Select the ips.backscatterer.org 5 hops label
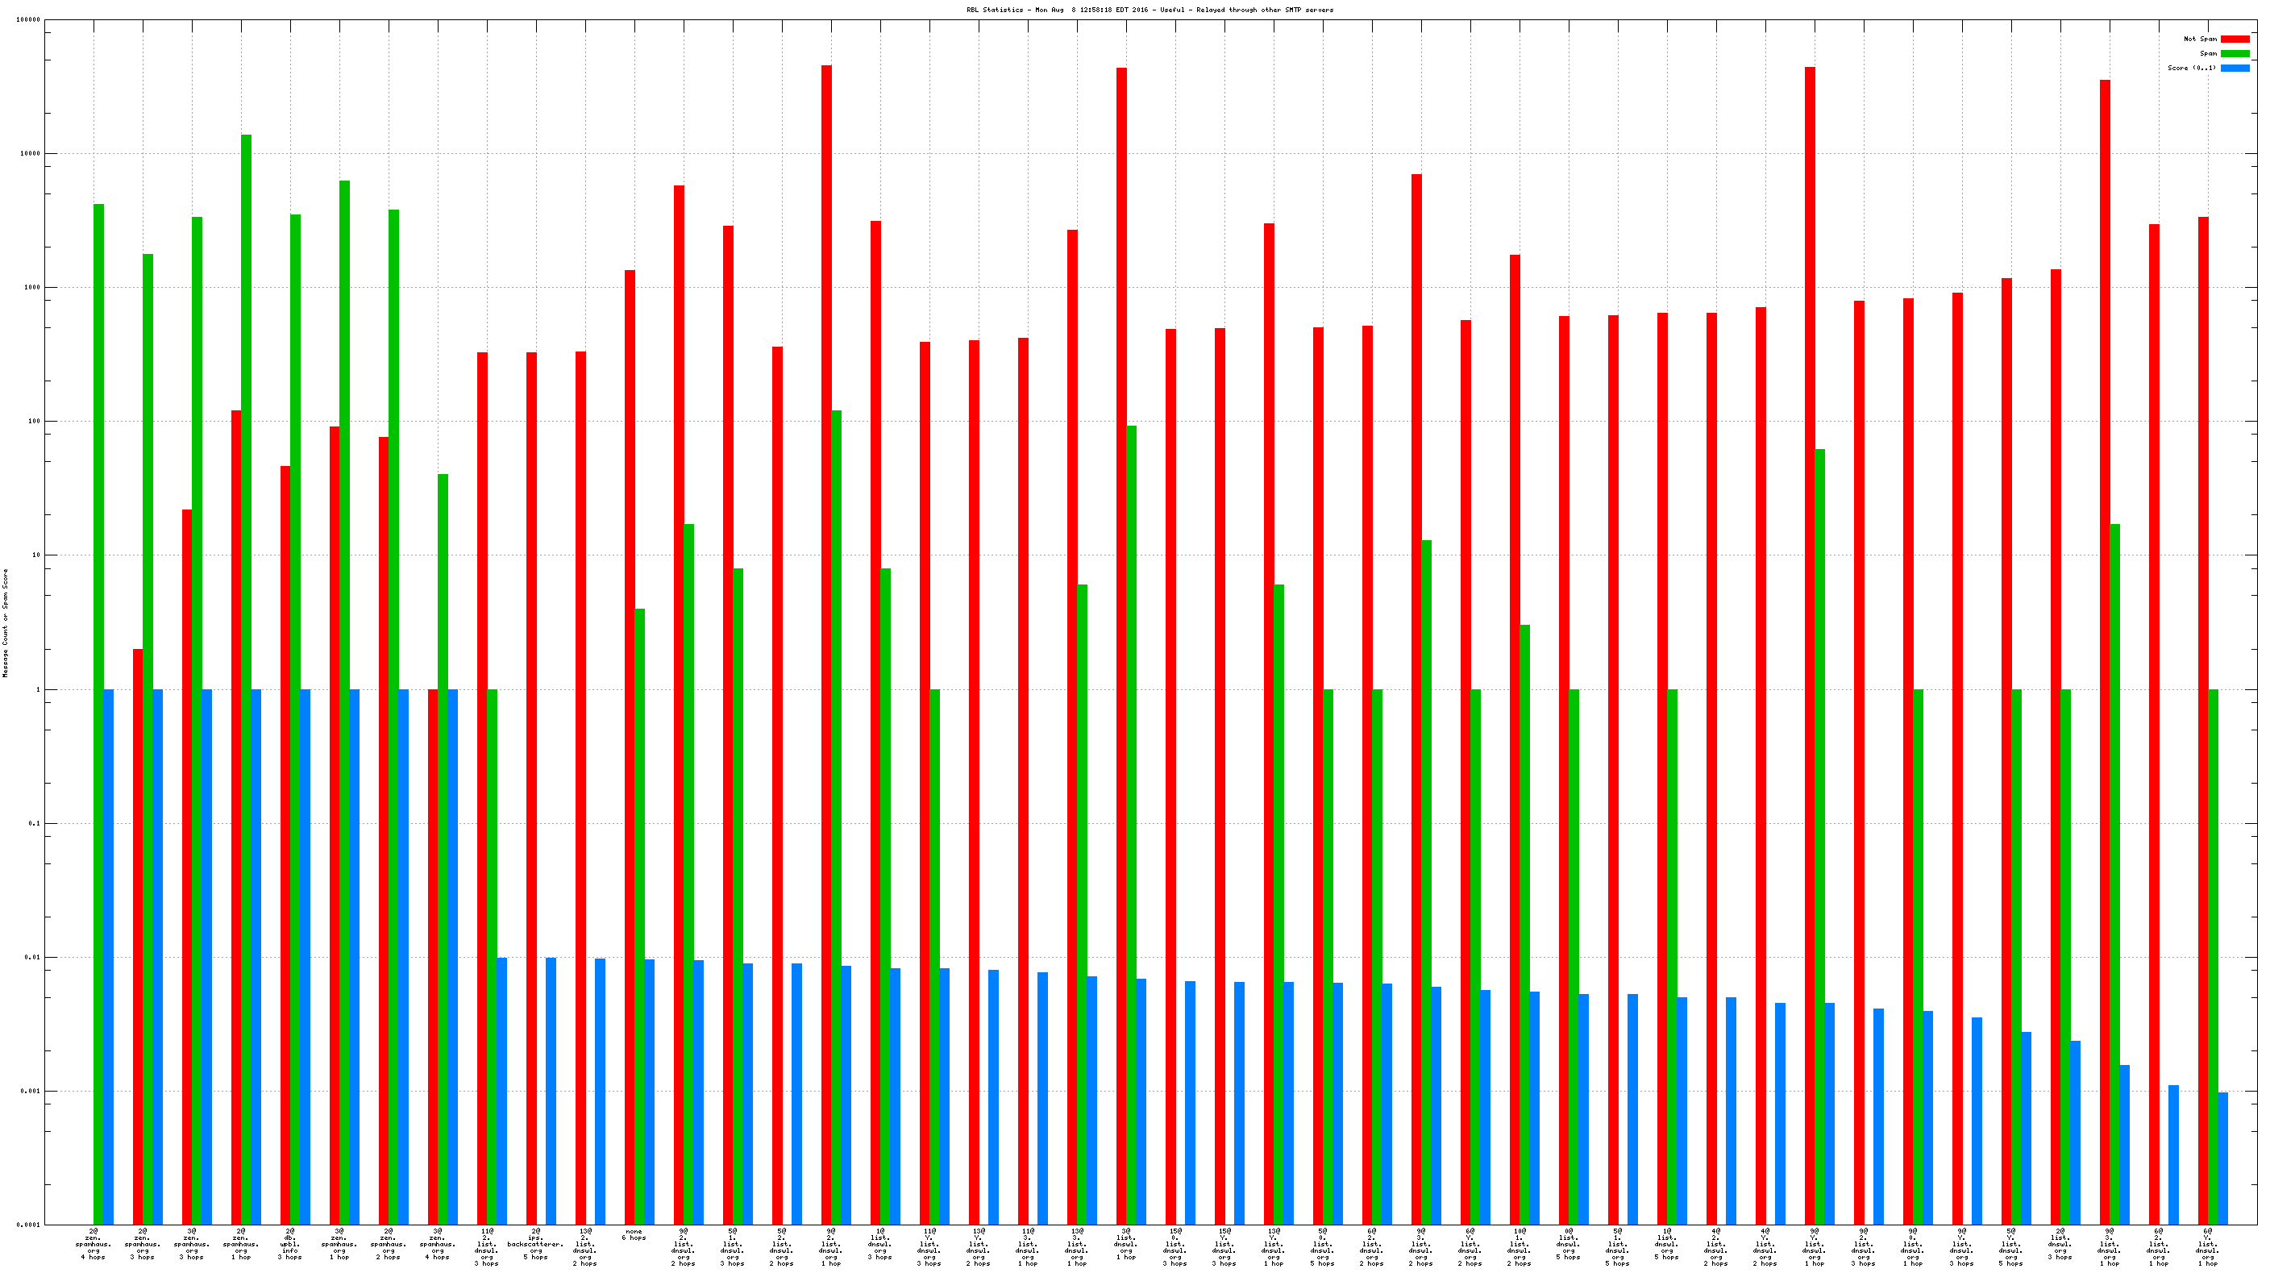 [x=535, y=1243]
